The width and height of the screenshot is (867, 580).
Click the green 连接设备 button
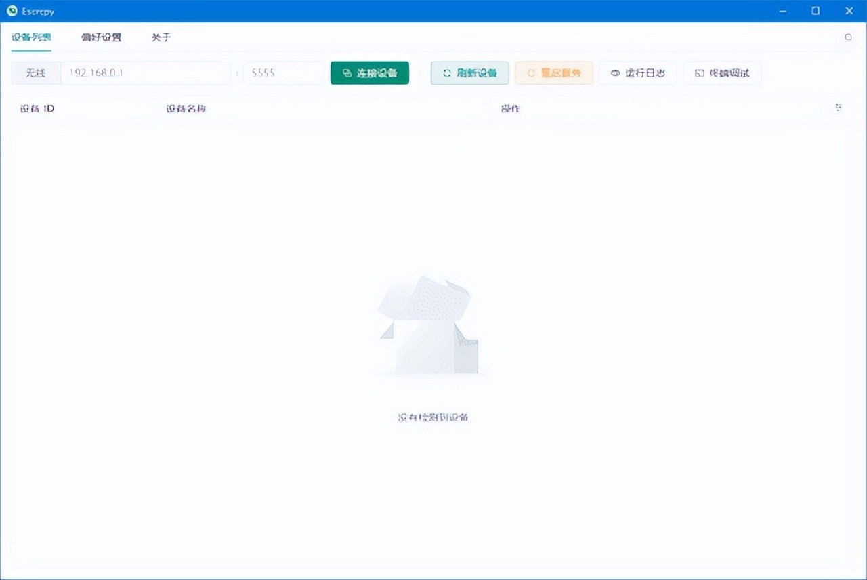(370, 73)
